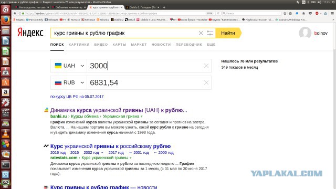Open advanced search settings sliders icon
Image resolution: width=336 pixels, height=189 pixels.
coord(210,33)
